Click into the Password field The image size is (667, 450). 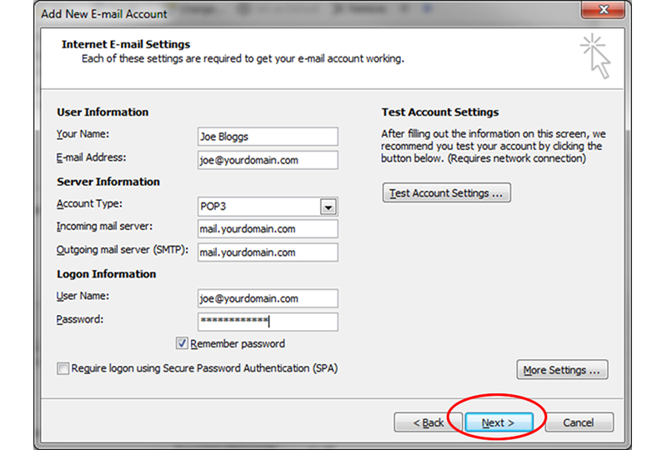click(268, 322)
